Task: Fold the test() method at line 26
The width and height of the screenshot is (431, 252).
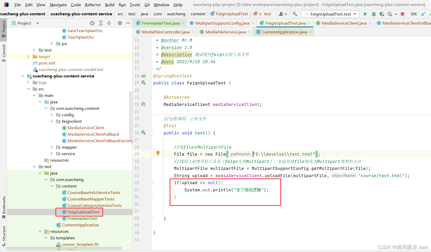Action: tap(152, 133)
